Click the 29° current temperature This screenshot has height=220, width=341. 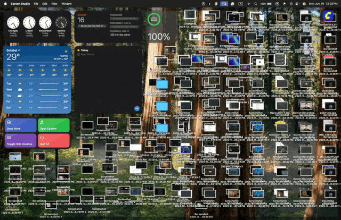pyautogui.click(x=13, y=57)
